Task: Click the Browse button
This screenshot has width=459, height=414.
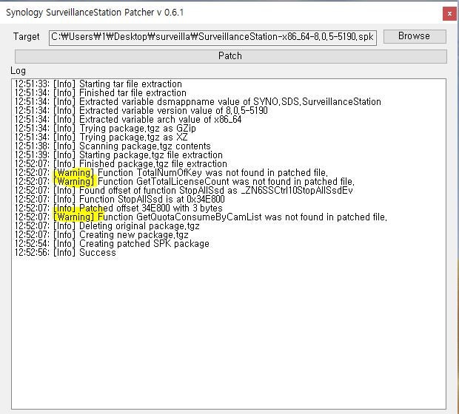Action: coord(415,36)
